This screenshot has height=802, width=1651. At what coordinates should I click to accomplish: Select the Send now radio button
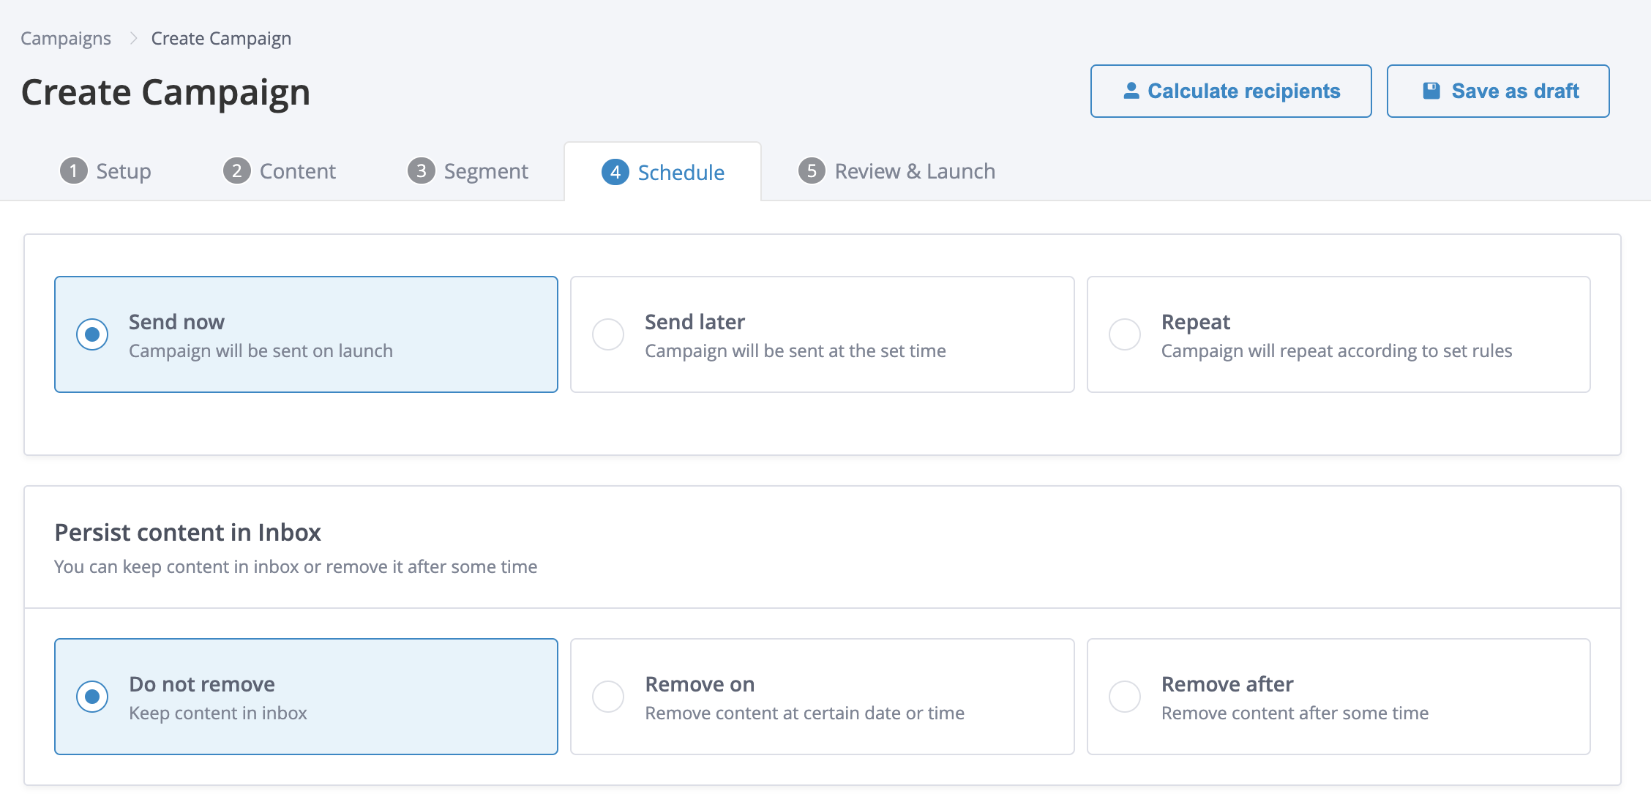click(x=92, y=334)
